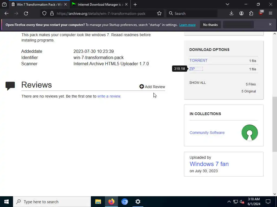Open the write a review link
The height and width of the screenshot is (207, 277).
[x=109, y=96]
